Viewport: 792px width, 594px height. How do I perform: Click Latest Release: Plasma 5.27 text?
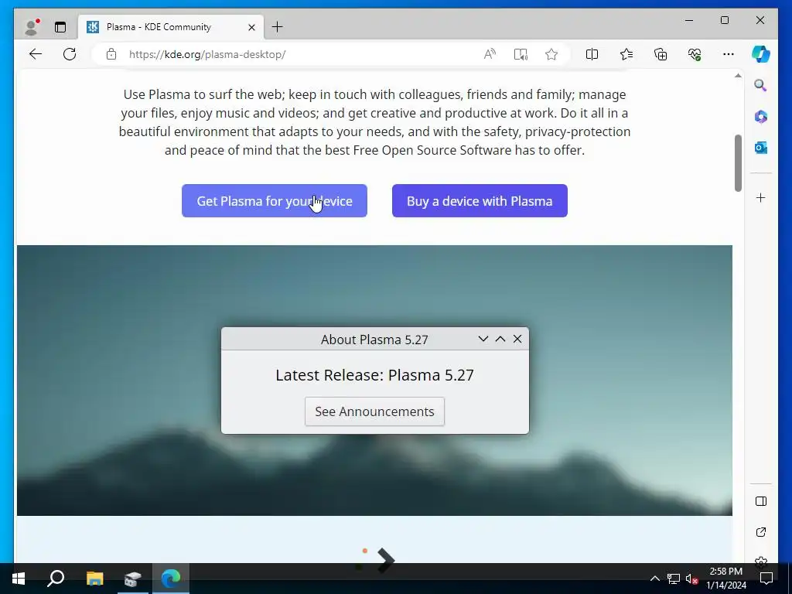(374, 375)
